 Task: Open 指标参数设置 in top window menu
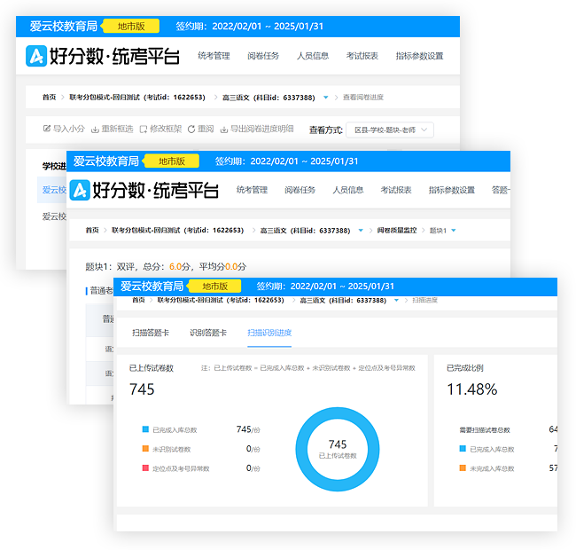click(419, 56)
